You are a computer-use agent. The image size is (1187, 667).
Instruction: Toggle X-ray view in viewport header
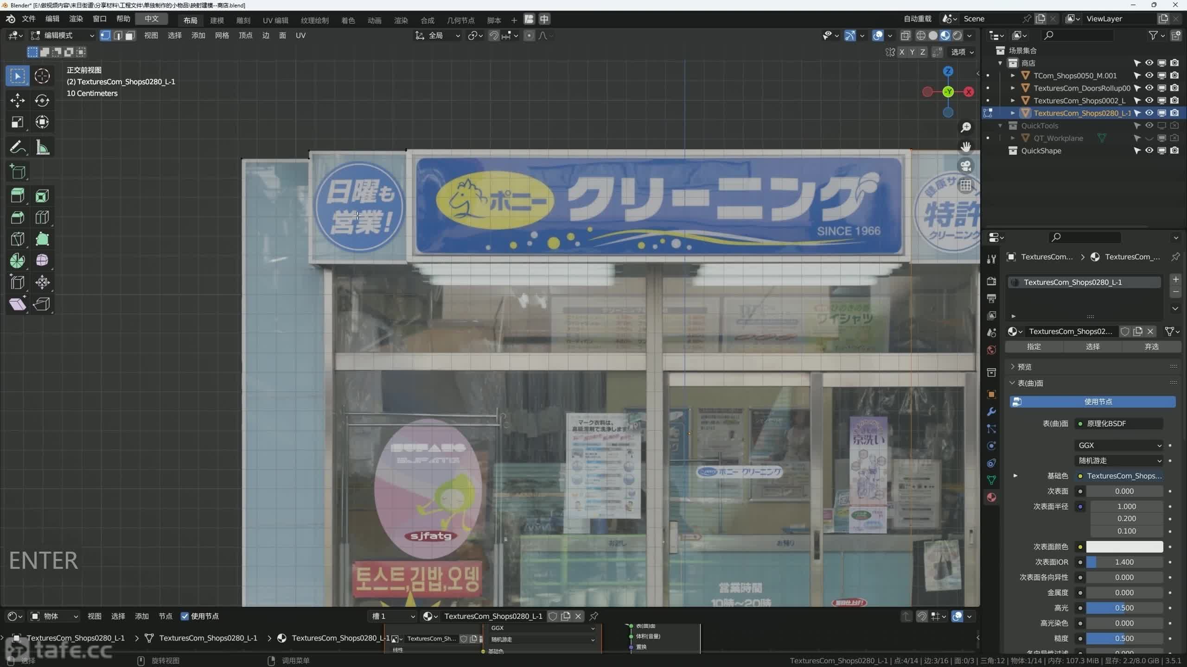pos(905,36)
